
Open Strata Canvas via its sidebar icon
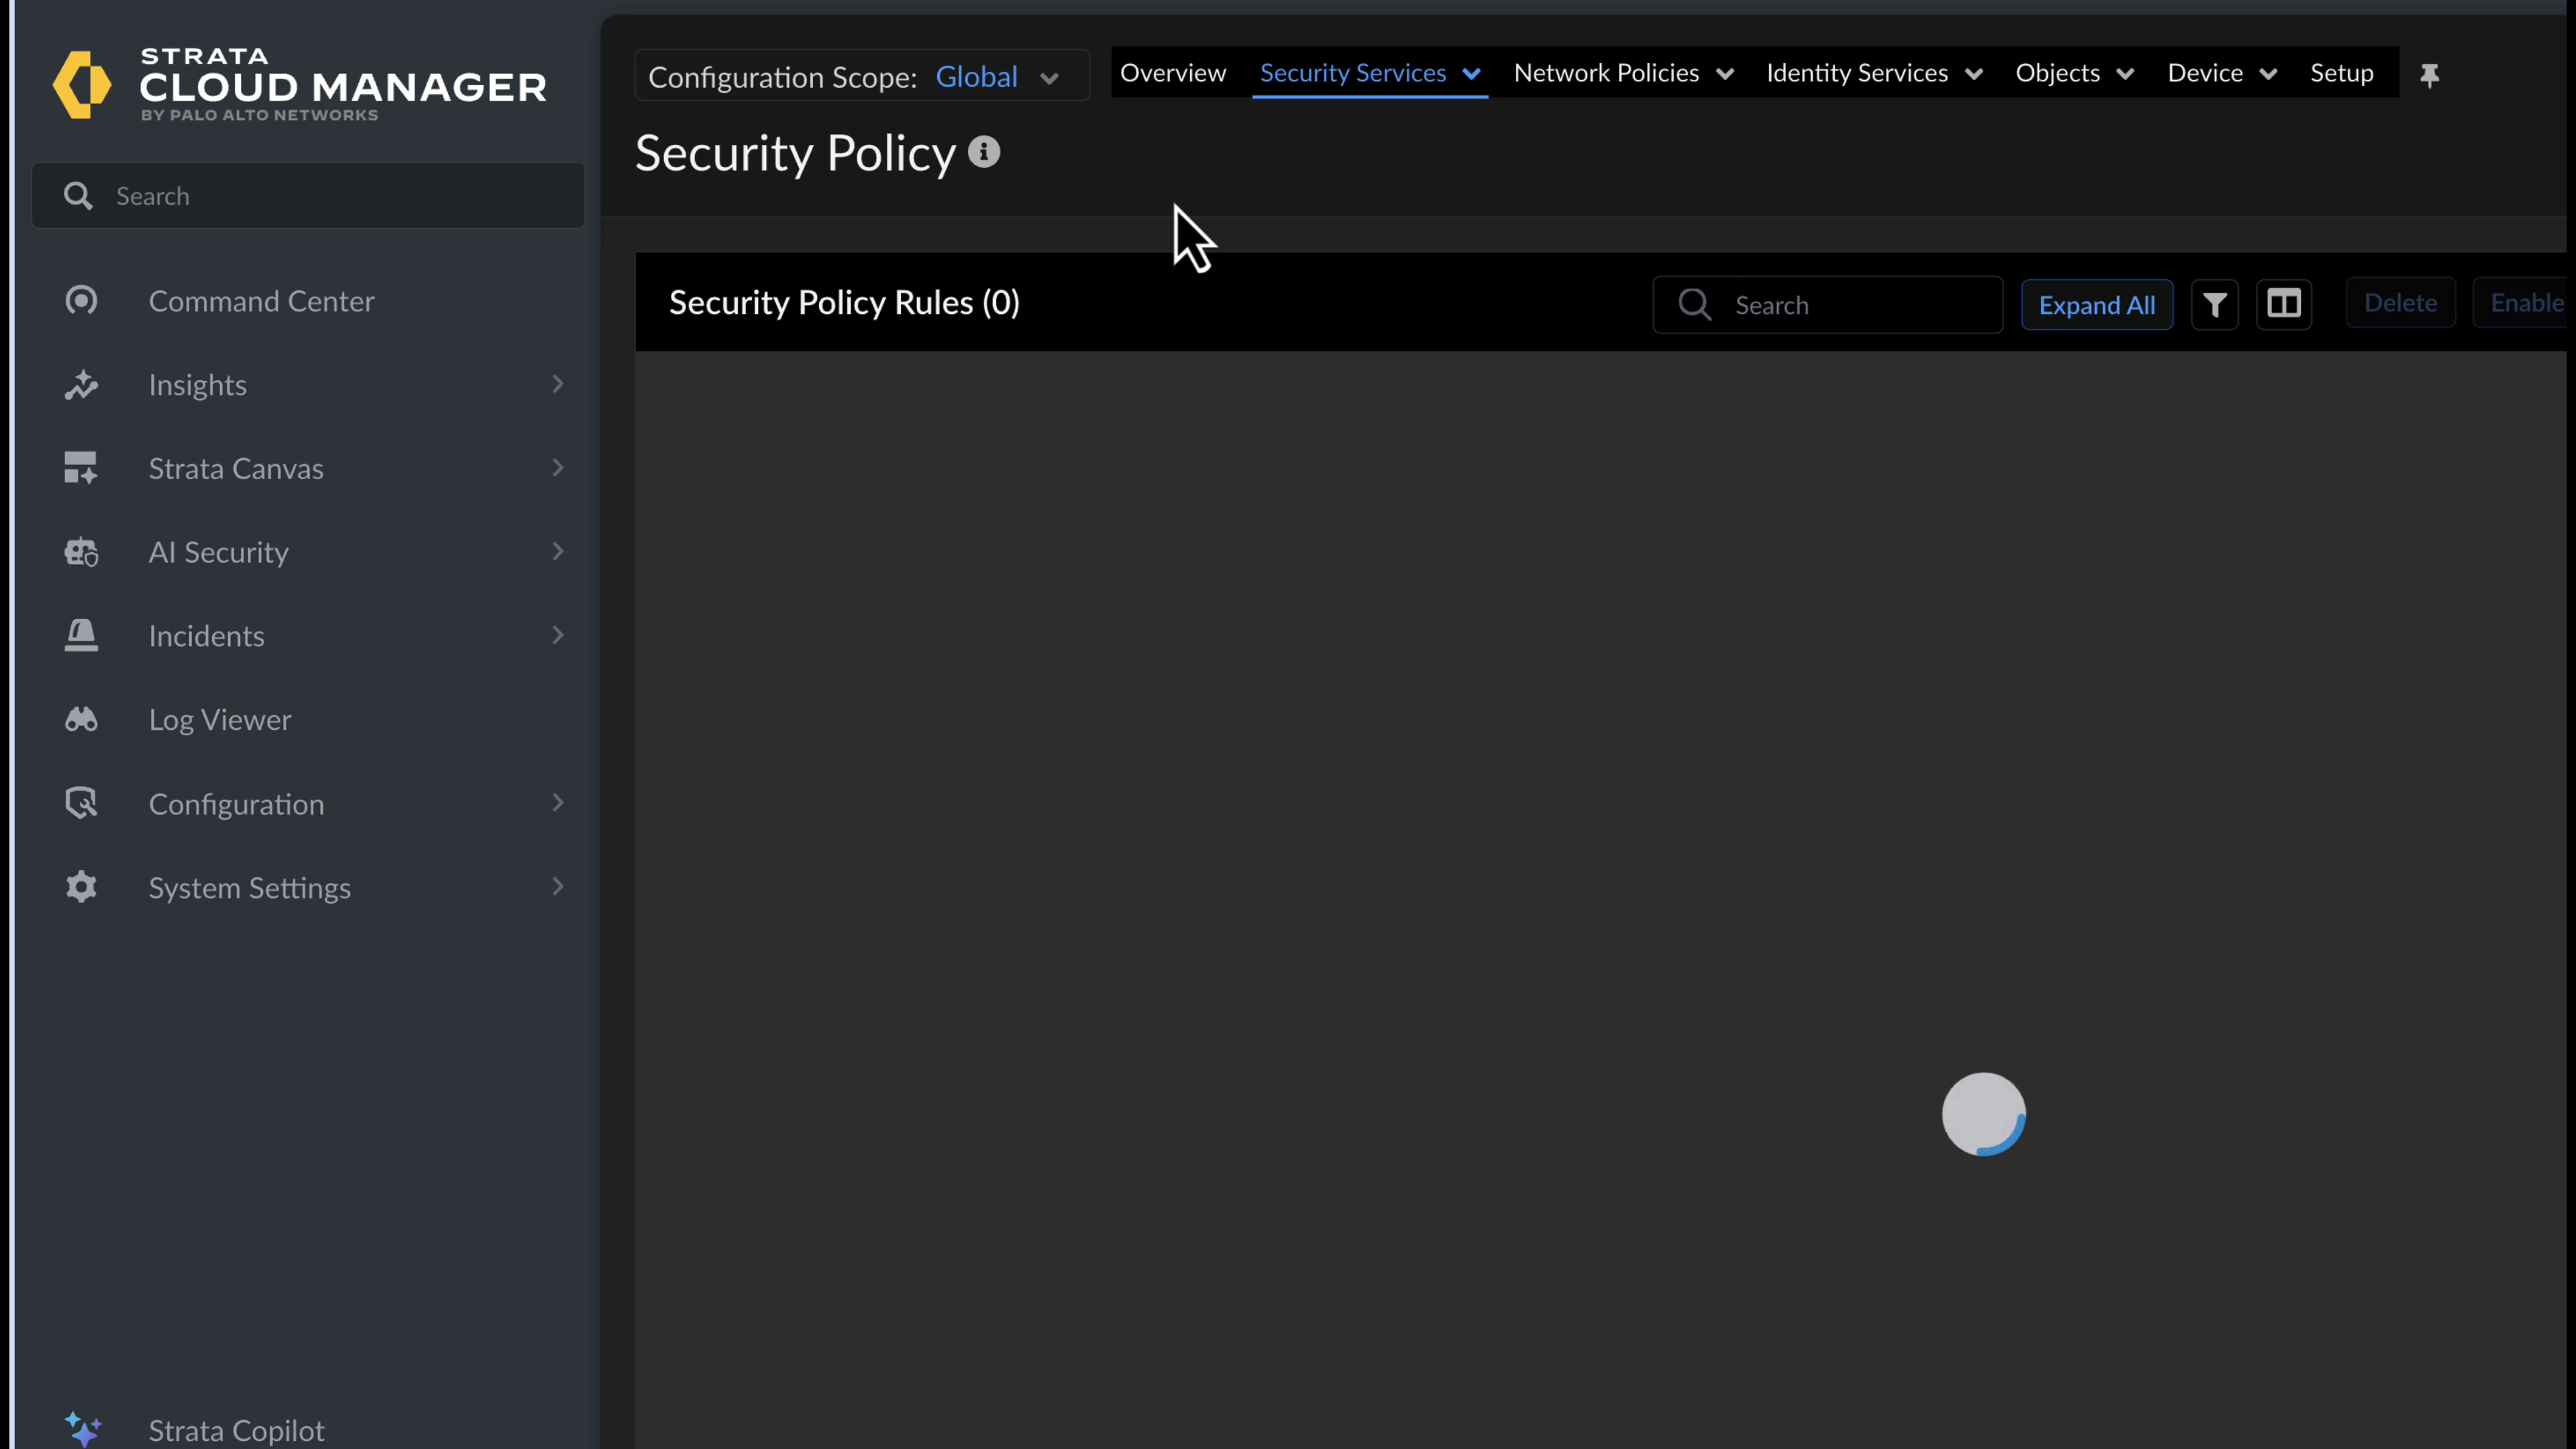pyautogui.click(x=81, y=468)
